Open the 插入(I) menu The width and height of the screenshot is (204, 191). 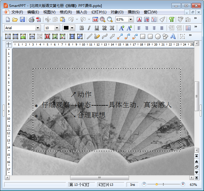81,12
